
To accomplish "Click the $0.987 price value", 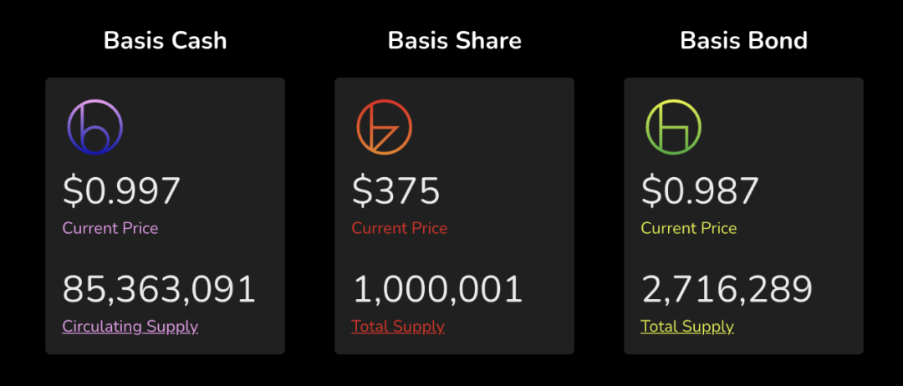I will 700,191.
